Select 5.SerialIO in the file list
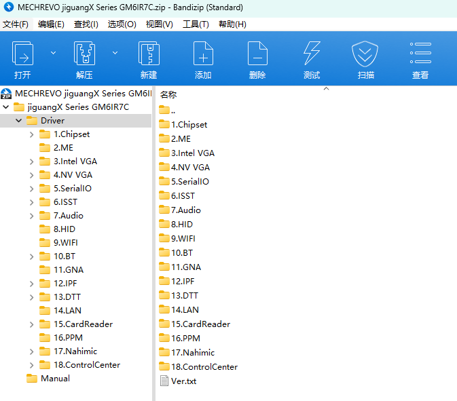457x401 pixels. (x=184, y=182)
